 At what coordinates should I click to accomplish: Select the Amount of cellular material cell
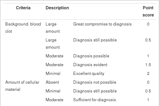(22, 86)
